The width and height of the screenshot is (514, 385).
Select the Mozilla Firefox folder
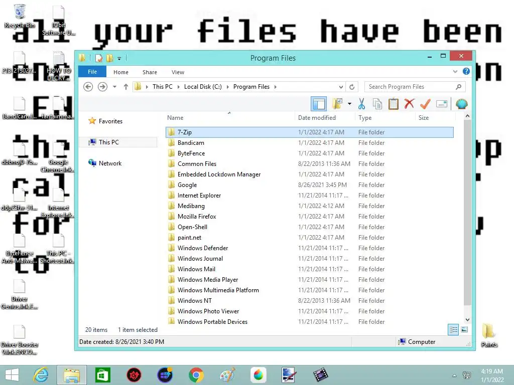point(310,217)
